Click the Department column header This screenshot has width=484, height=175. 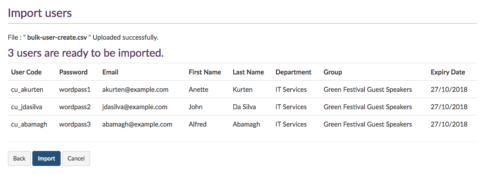coord(293,72)
